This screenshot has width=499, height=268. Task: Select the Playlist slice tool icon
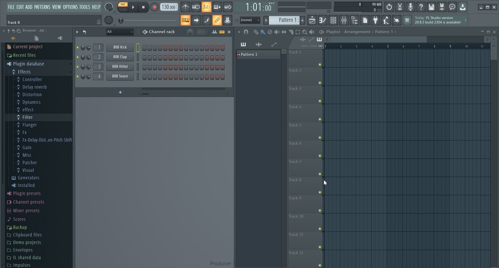click(291, 32)
